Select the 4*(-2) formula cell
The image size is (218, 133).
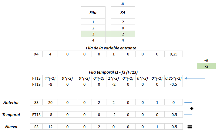[x=50, y=78]
